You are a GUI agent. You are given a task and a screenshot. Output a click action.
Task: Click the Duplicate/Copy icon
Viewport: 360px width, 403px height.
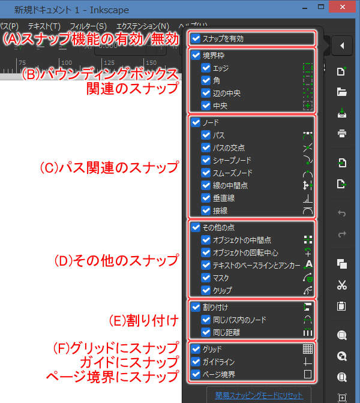coord(342,264)
